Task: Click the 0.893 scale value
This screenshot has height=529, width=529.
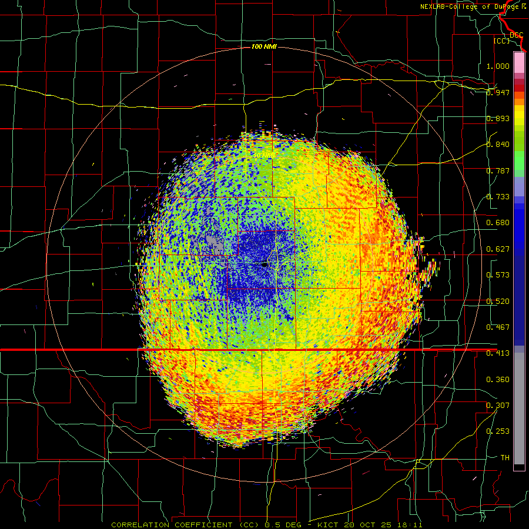Action: pos(498,118)
